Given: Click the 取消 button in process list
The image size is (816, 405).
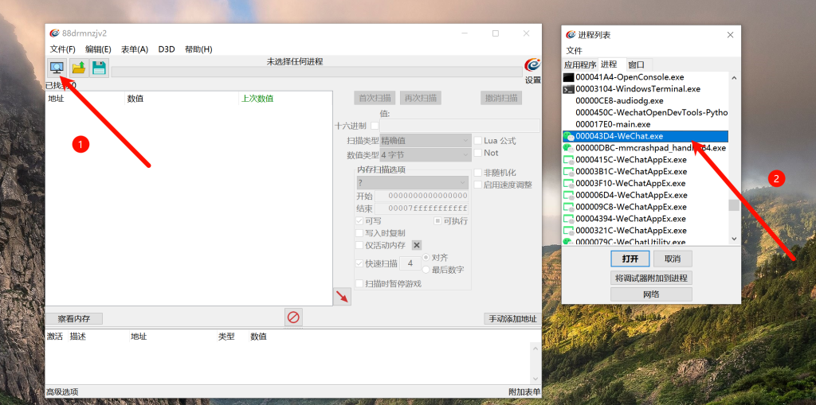Looking at the screenshot, I should point(673,259).
